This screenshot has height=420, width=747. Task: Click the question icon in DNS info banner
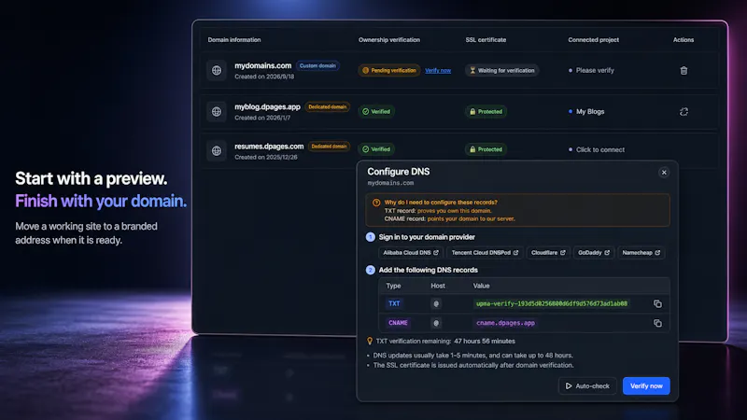click(x=376, y=203)
